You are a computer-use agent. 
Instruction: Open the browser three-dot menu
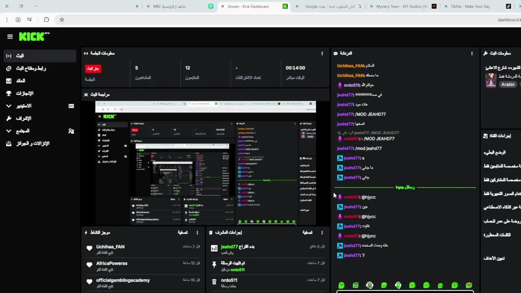click(7, 20)
